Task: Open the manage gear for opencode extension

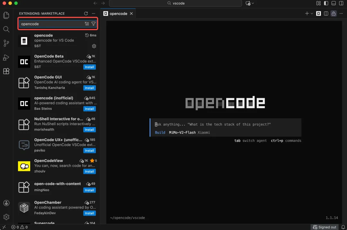Action: [x=94, y=46]
